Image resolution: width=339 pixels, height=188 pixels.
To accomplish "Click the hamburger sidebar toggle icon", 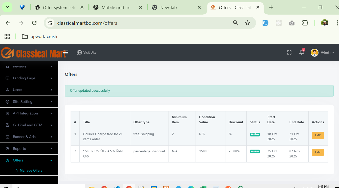I will (66, 52).
